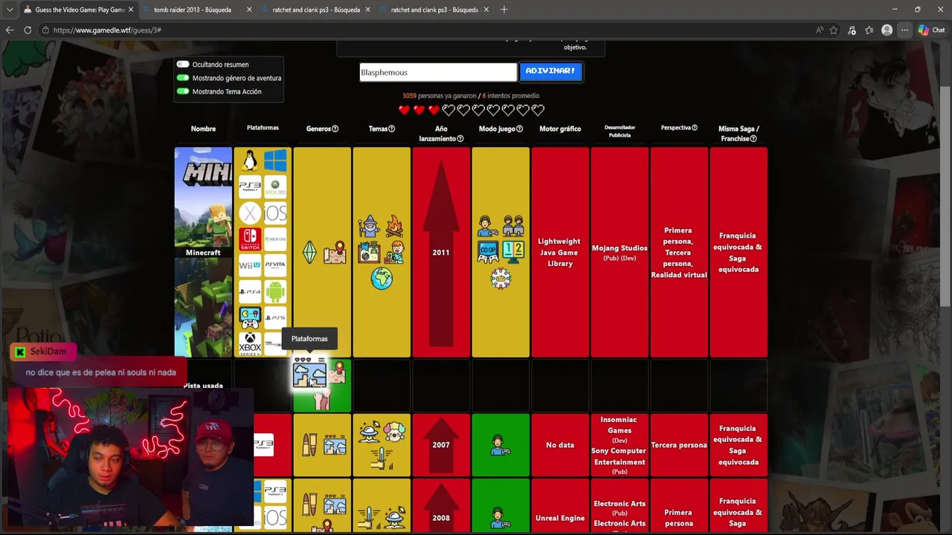Viewport: 952px width, 535px height.
Task: Click the Windows logo platform icon
Action: (x=275, y=160)
